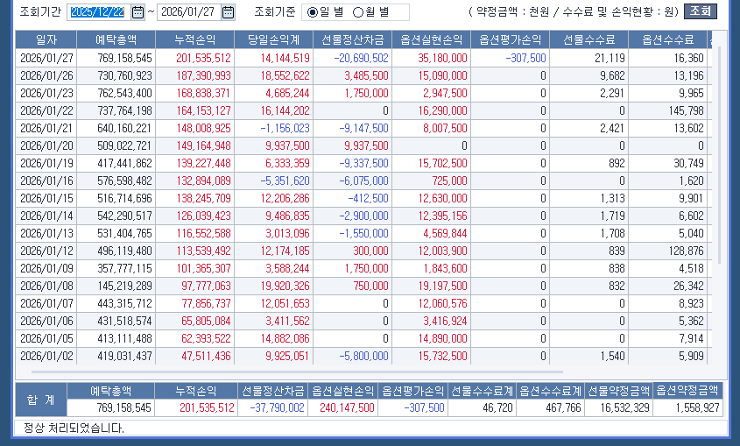
Task: Click the 옵션평가손익 table column header
Action: (x=511, y=40)
